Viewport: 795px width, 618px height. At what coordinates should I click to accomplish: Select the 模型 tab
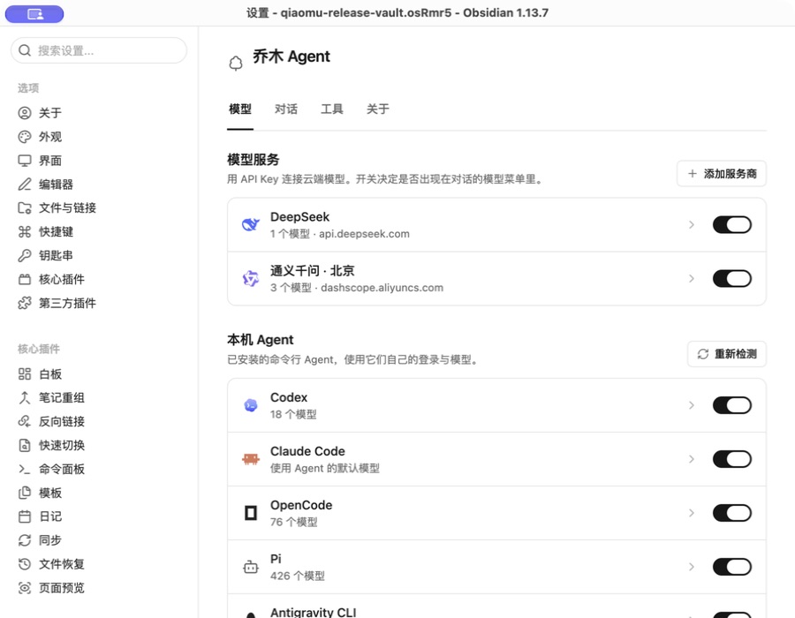[x=239, y=109]
